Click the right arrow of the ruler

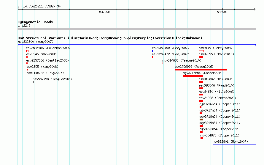click(x=255, y=10)
